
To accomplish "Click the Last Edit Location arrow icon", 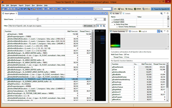I will pos(53,9).
